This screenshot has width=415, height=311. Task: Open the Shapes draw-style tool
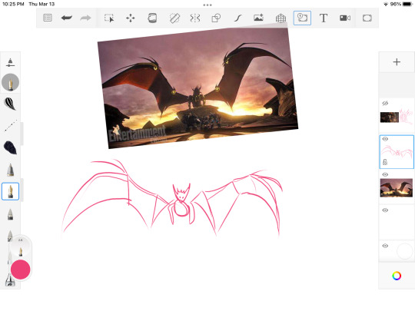click(216, 18)
